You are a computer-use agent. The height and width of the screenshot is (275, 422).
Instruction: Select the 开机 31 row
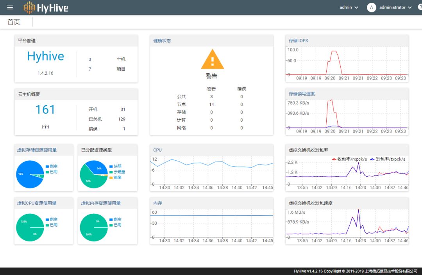coord(107,109)
